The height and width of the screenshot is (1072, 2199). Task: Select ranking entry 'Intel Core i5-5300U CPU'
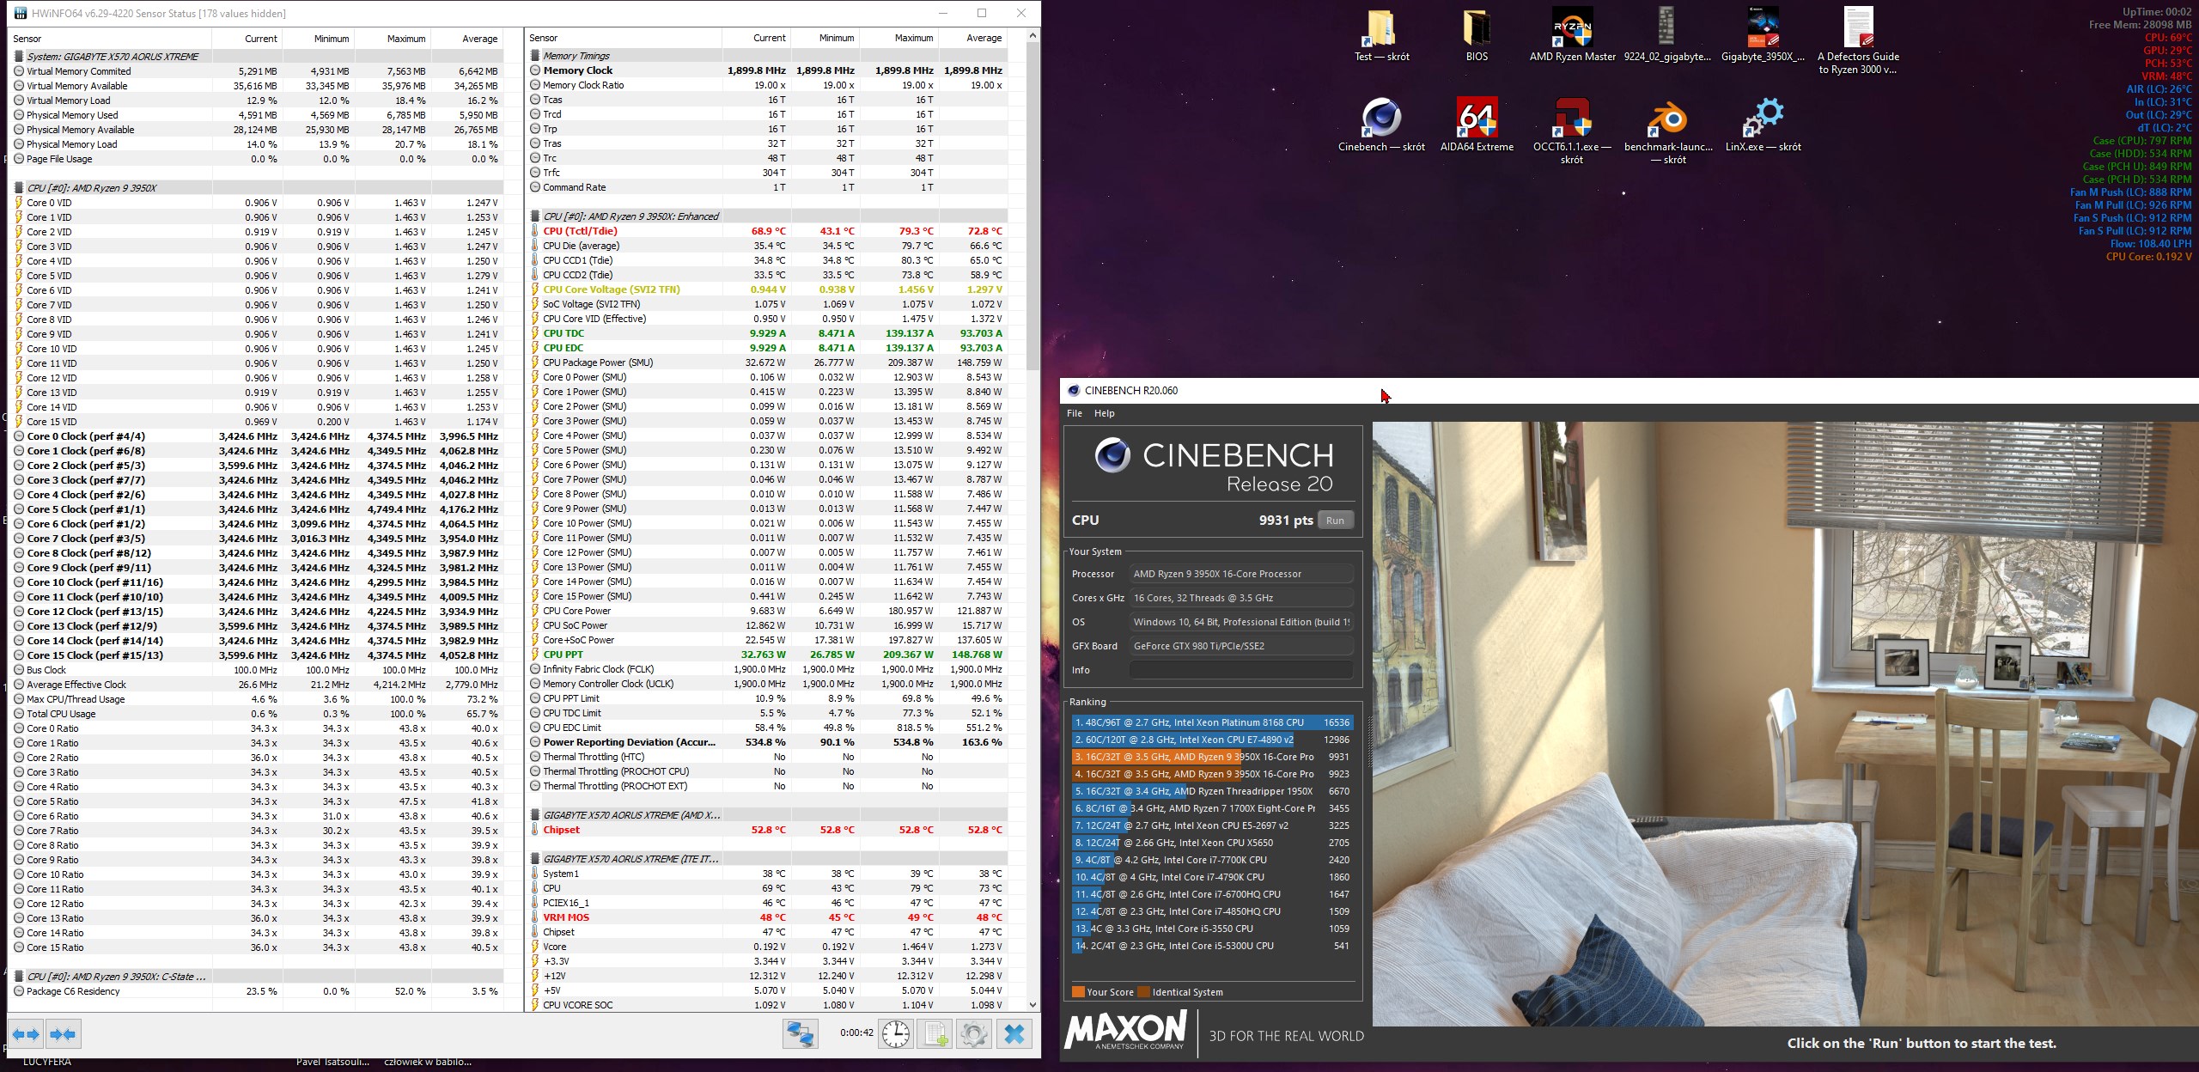coord(1212,946)
